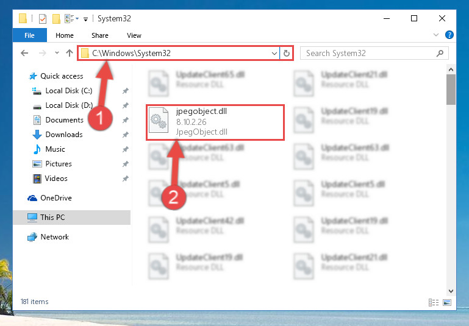Select the jpegobject.dll file
The height and width of the screenshot is (326, 469).
(x=215, y=122)
